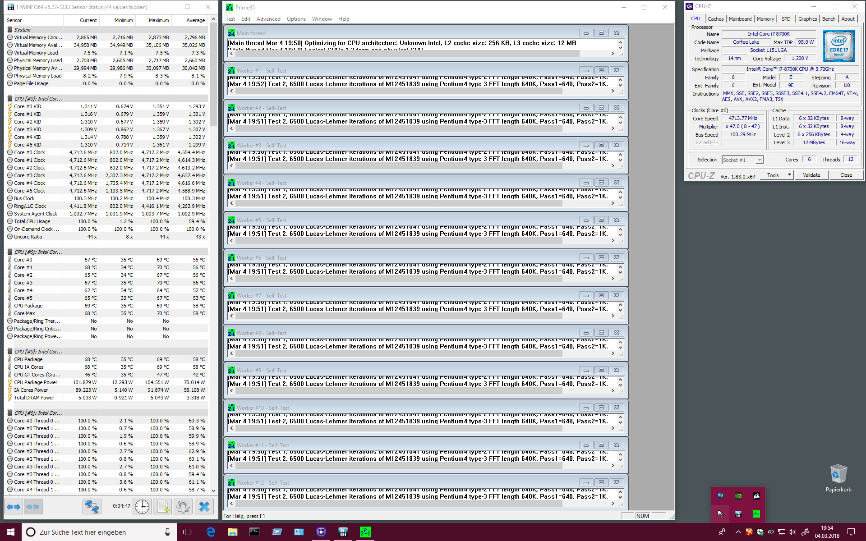Open HWiNFO sensor settings gear icon

pos(183,507)
